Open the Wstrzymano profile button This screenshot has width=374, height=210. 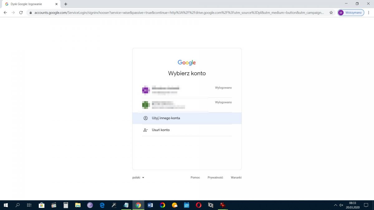pos(351,13)
